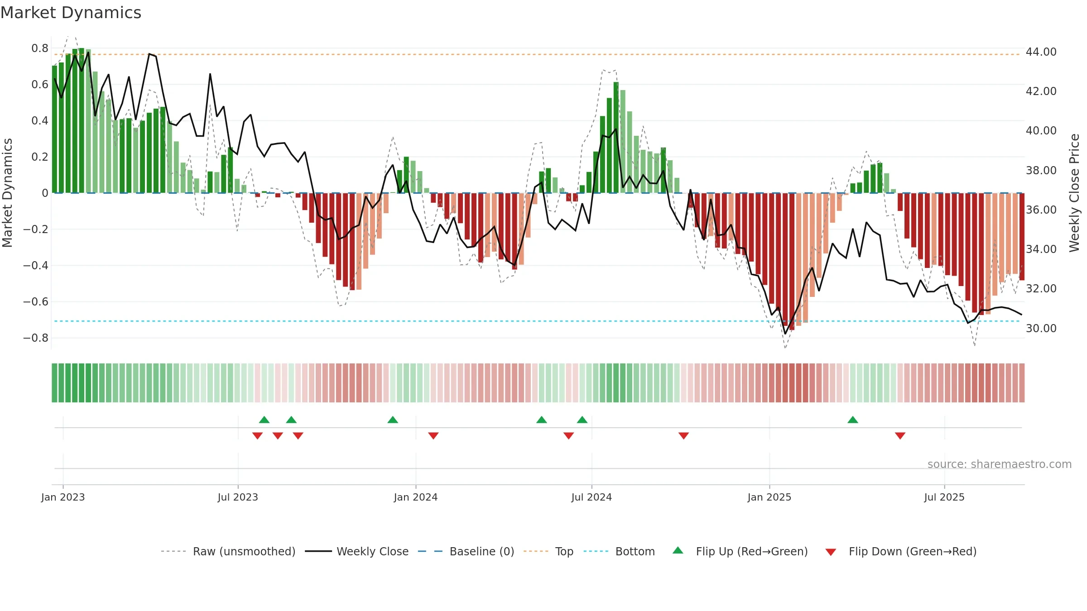Click the Market Dynamics chart title
The image size is (1087, 611).
coord(71,13)
